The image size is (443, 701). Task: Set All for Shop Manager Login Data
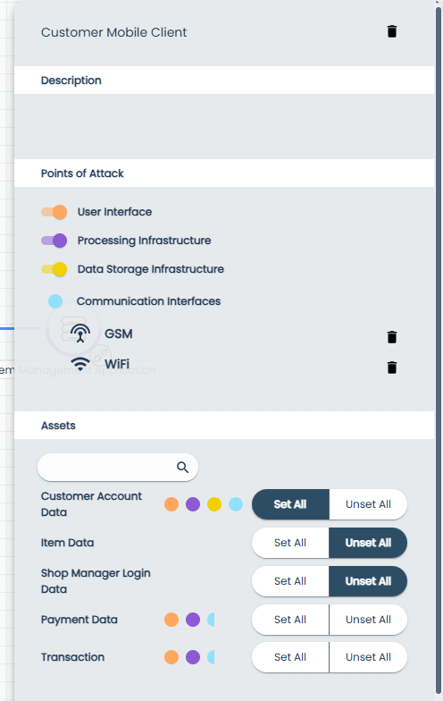pyautogui.click(x=290, y=581)
